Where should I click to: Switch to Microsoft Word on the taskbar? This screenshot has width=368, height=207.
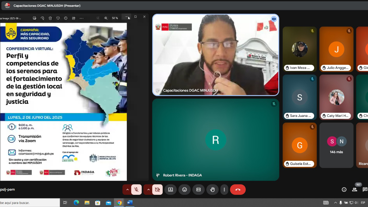(x=130, y=203)
